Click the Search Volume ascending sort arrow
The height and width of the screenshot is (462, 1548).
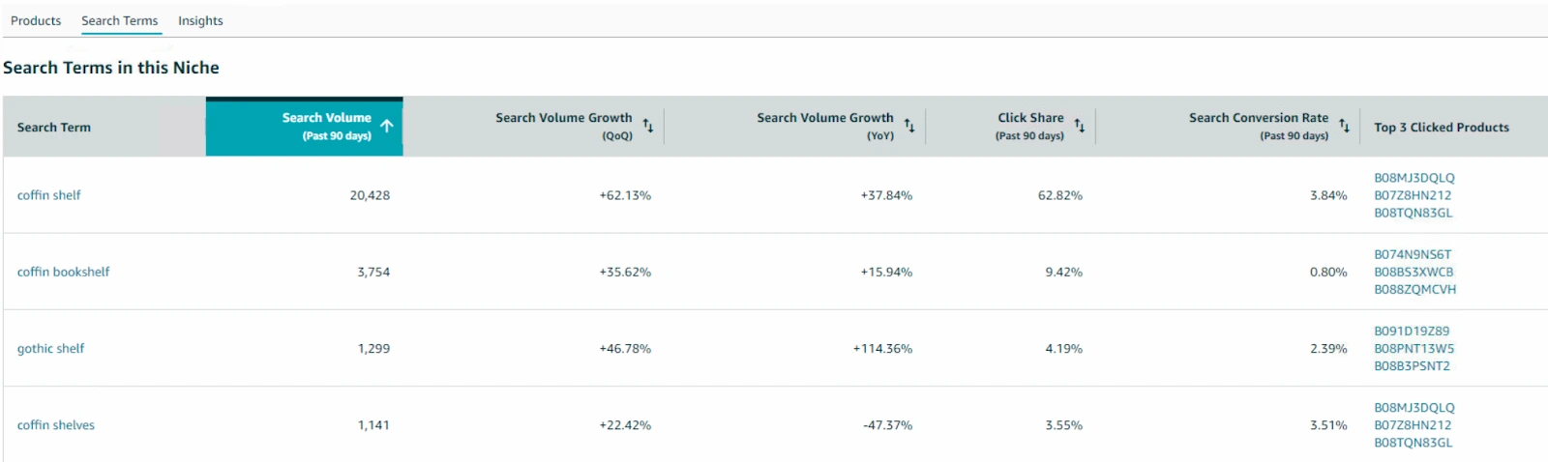point(387,127)
